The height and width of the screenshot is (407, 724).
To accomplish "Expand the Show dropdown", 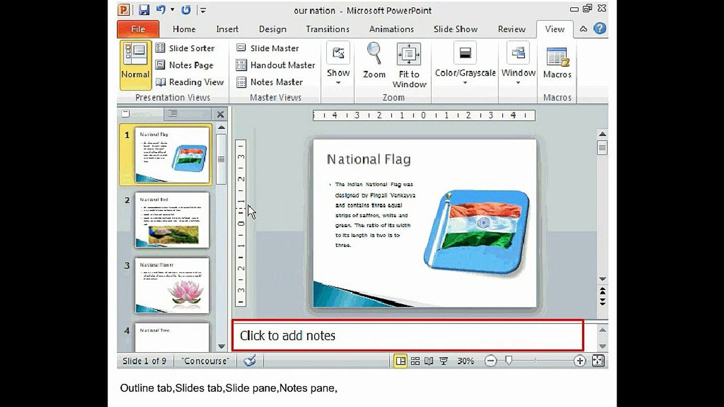I will pyautogui.click(x=338, y=64).
